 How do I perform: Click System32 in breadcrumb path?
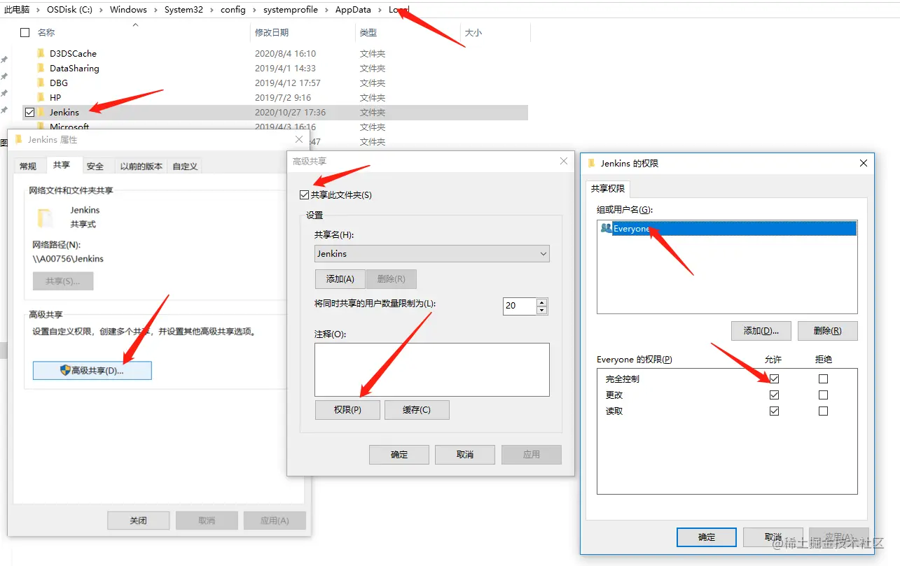184,10
